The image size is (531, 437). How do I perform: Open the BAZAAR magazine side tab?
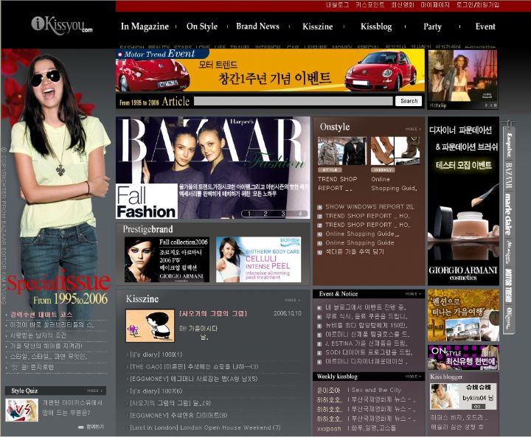tap(509, 175)
